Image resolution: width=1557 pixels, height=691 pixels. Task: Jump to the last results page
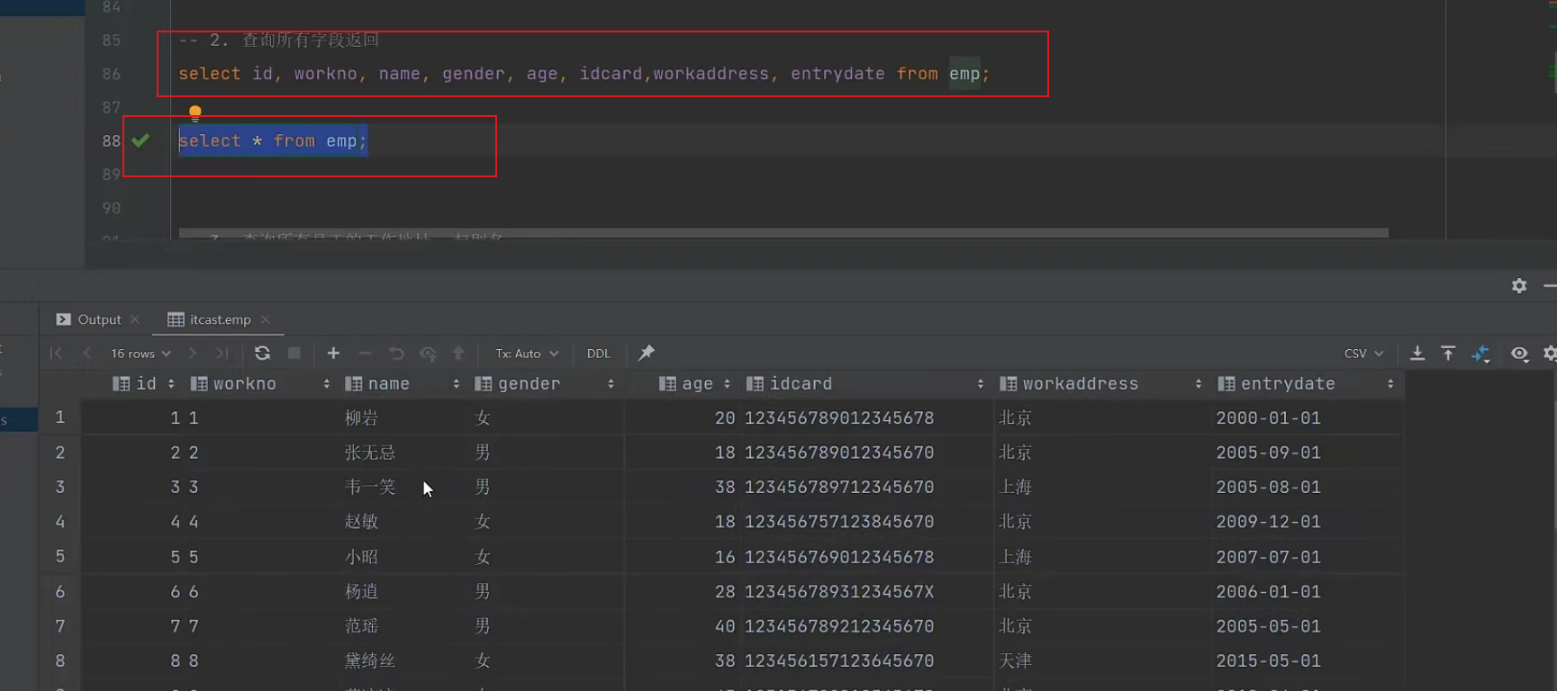[x=222, y=354]
